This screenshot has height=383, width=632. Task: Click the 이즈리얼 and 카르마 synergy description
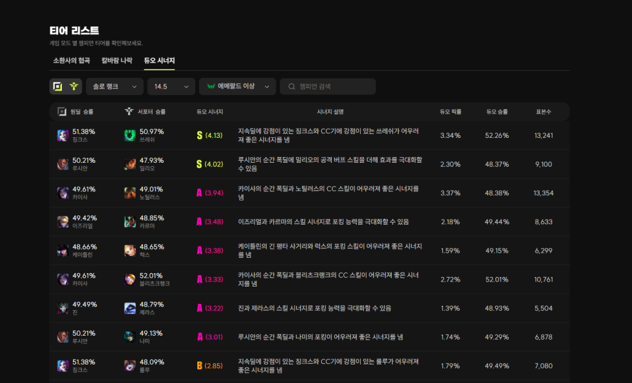323,222
